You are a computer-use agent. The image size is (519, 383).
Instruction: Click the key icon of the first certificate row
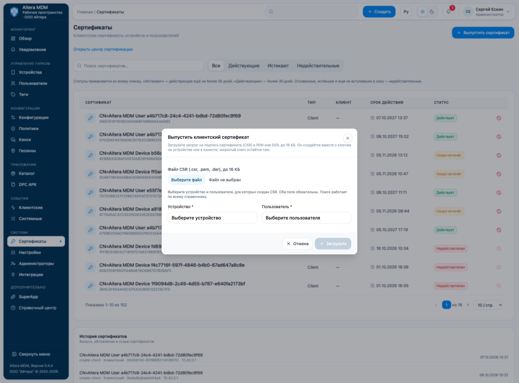pyautogui.click(x=91, y=118)
